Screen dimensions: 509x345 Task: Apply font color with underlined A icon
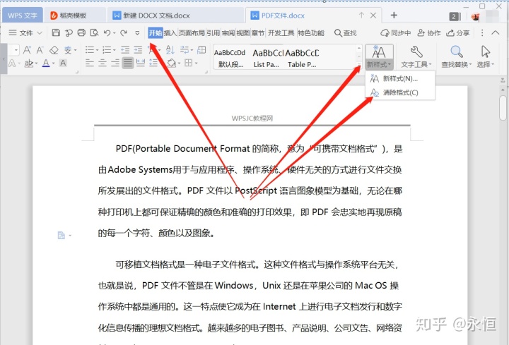[46, 63]
